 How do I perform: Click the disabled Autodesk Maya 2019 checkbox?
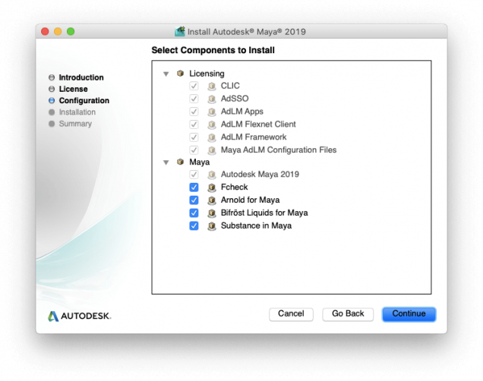[x=194, y=175]
